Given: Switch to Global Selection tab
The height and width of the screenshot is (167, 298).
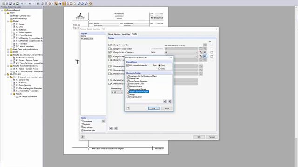Looking at the screenshot, I should 114,34.
